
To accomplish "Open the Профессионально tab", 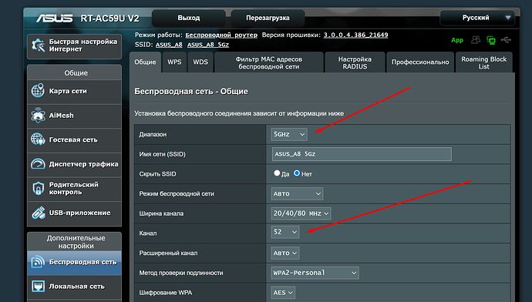I will 420,62.
